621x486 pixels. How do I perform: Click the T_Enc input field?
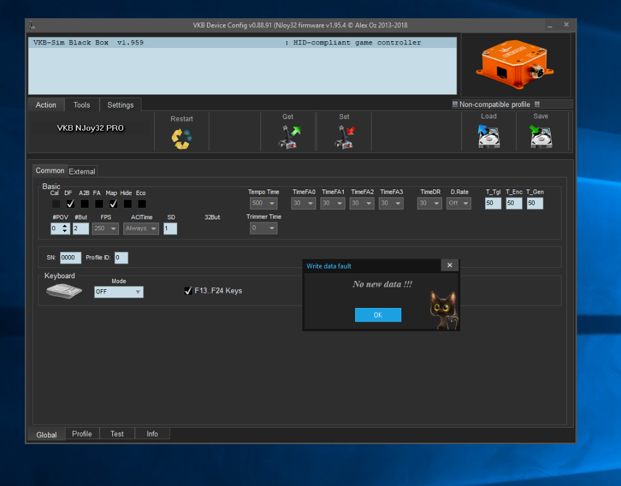[x=514, y=204]
